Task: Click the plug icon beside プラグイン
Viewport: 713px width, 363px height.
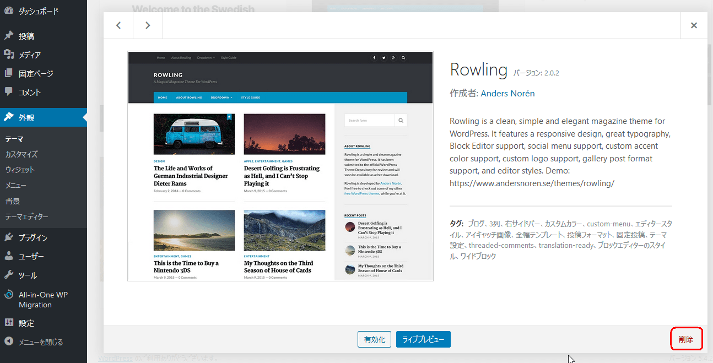Action: pos(9,237)
